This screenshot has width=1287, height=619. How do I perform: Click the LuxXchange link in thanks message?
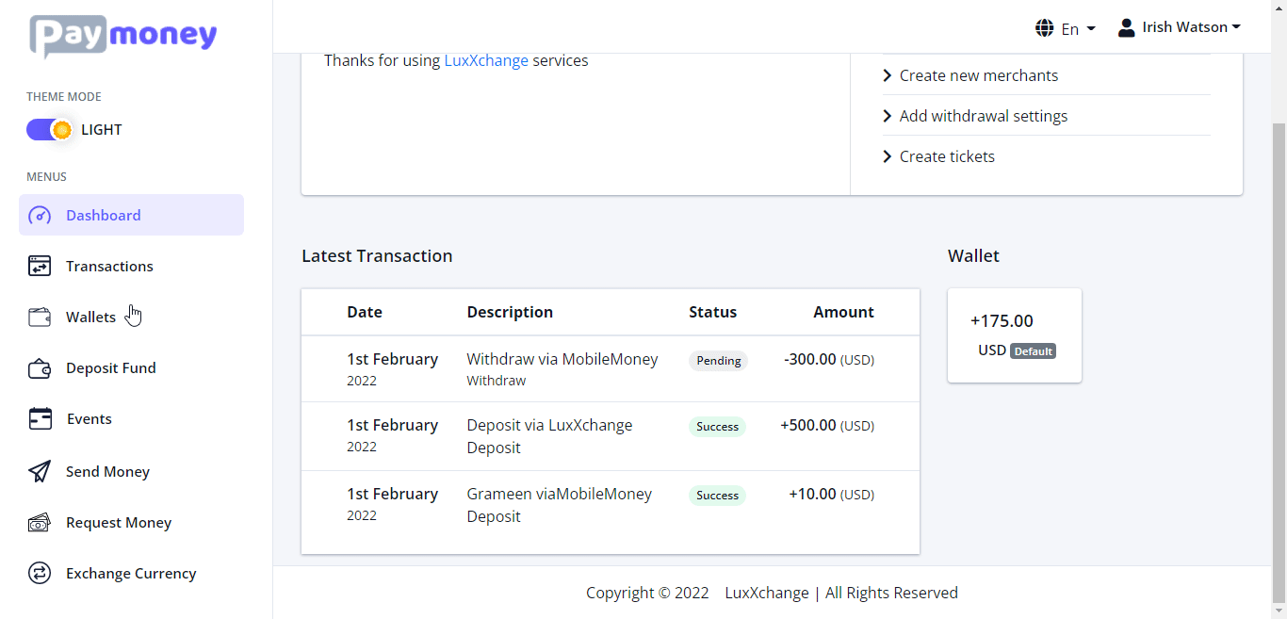(x=486, y=60)
